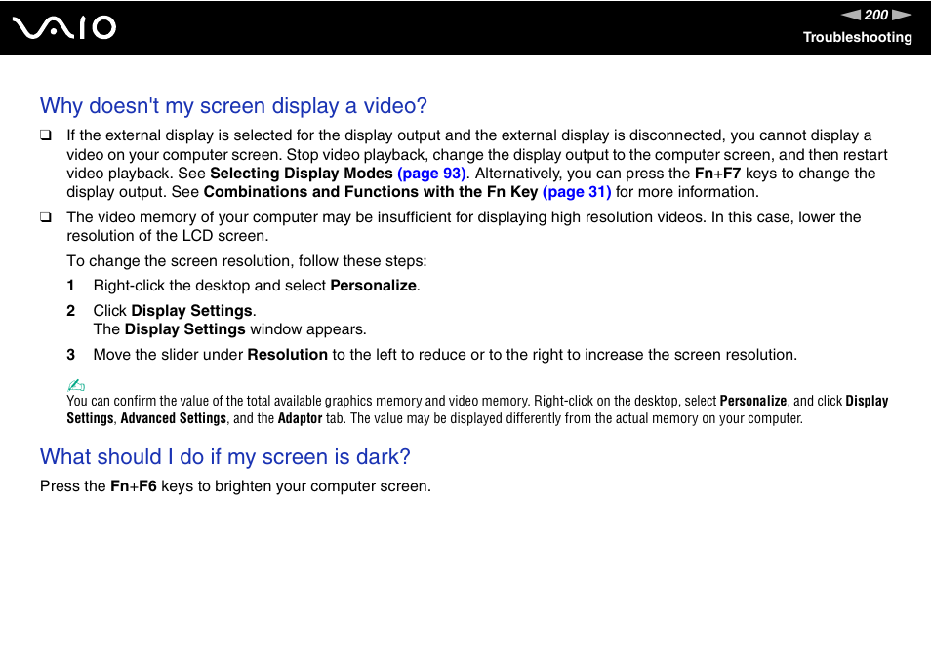Go to next page using right arrow
The image size is (931, 657).
(902, 15)
